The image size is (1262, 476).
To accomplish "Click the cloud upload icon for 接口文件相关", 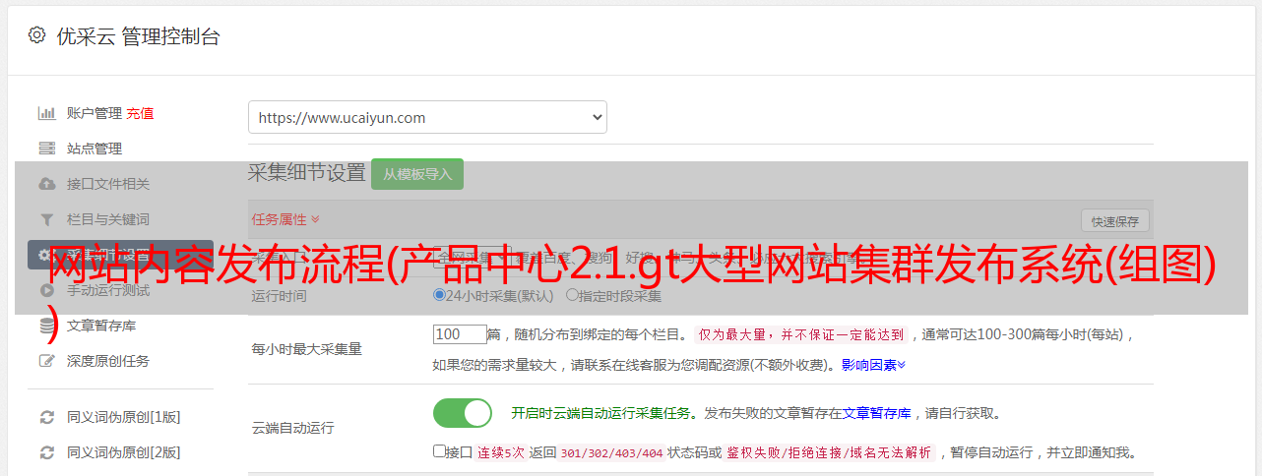I will tap(46, 184).
